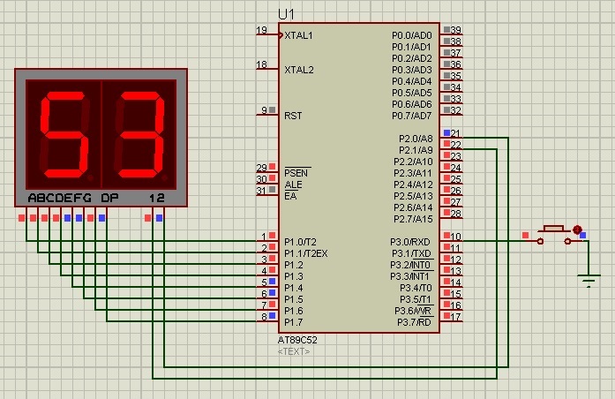The image size is (615, 399).
Task: Click the ALE pin label
Action: pyautogui.click(x=293, y=184)
